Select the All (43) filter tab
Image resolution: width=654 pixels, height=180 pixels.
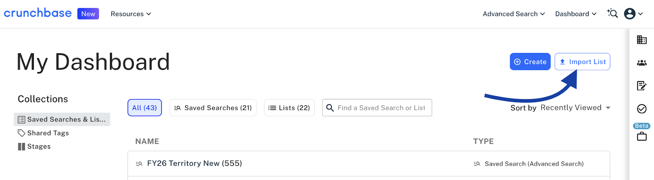click(x=145, y=108)
